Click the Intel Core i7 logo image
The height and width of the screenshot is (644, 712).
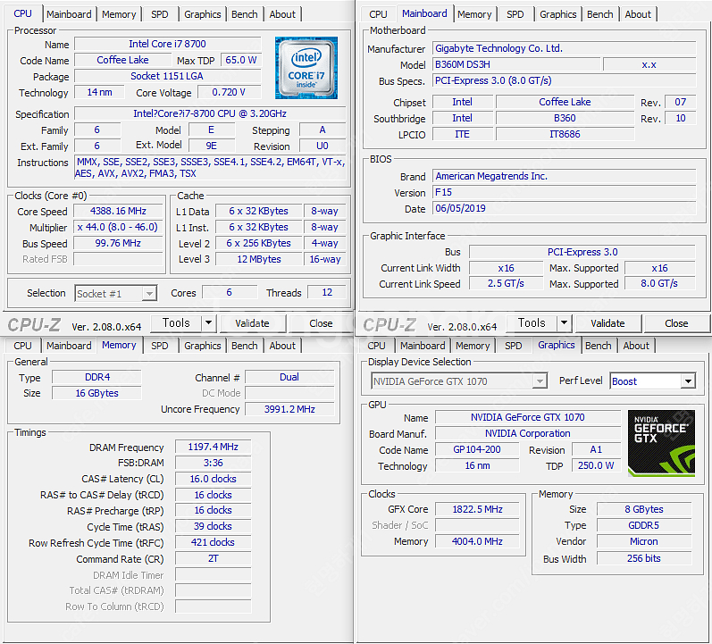[x=306, y=68]
